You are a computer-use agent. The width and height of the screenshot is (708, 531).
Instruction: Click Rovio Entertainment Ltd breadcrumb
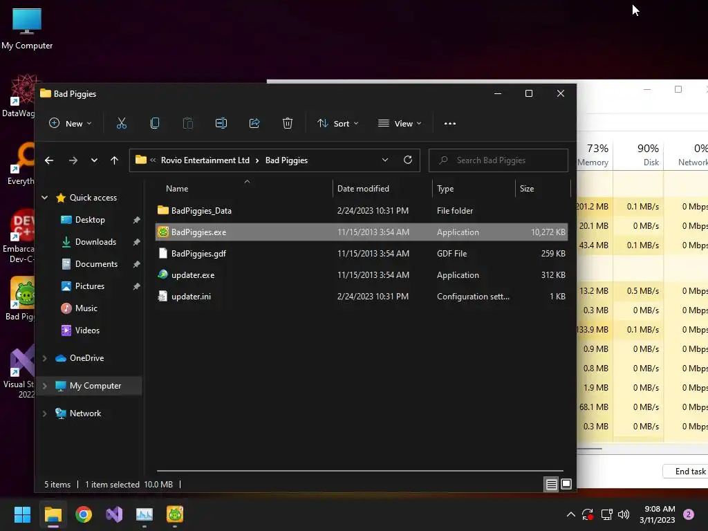205,160
